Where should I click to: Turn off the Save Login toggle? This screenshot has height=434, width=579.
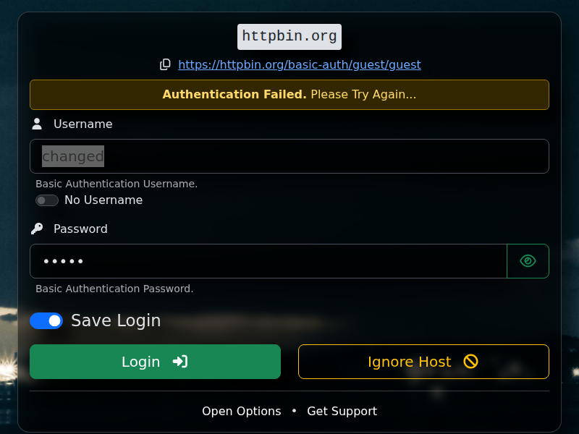point(46,320)
